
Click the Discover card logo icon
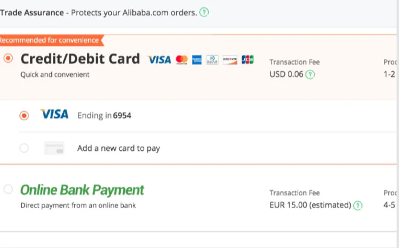pos(229,59)
